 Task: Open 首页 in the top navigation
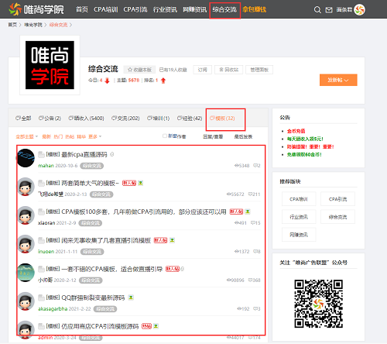pos(82,9)
